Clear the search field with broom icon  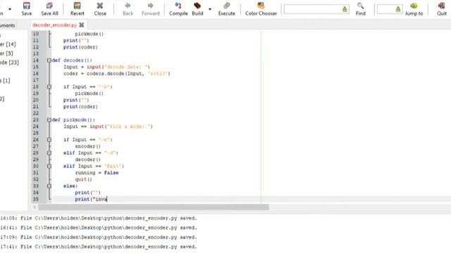tap(345, 9)
